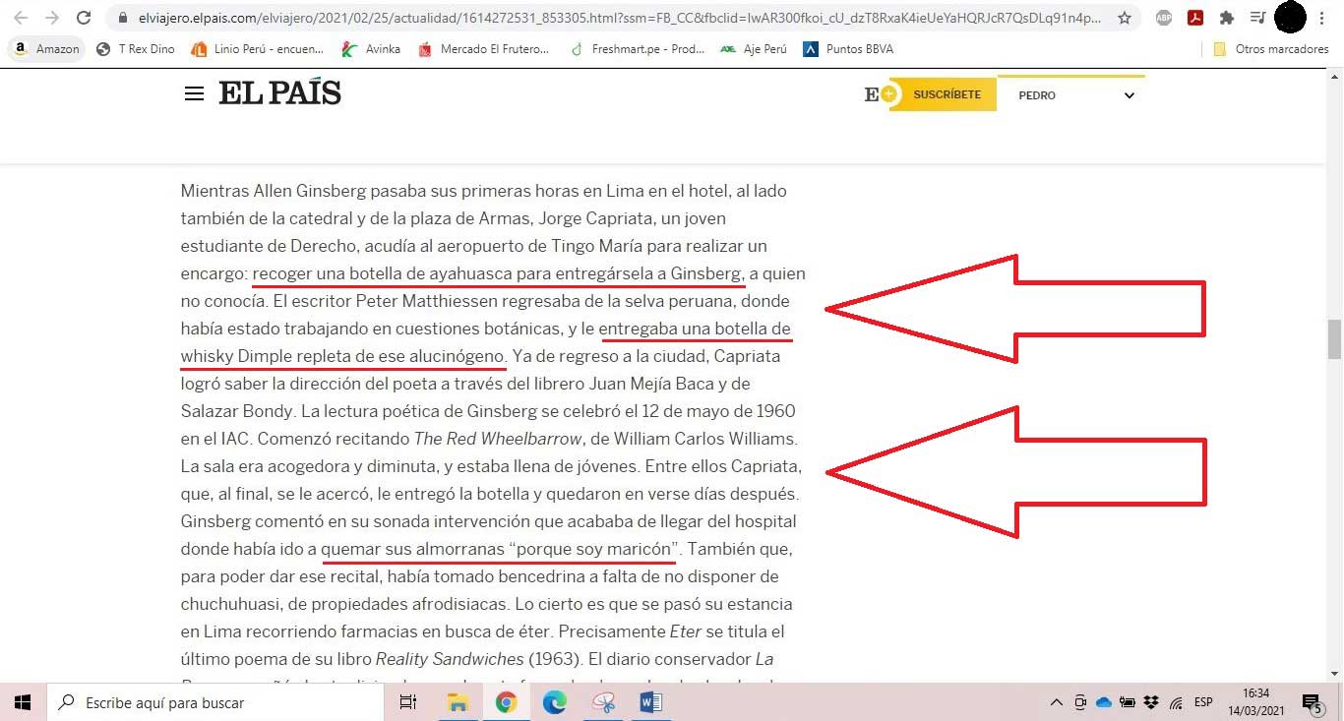Show hidden system tray icons
This screenshot has width=1344, height=721.
(1057, 702)
